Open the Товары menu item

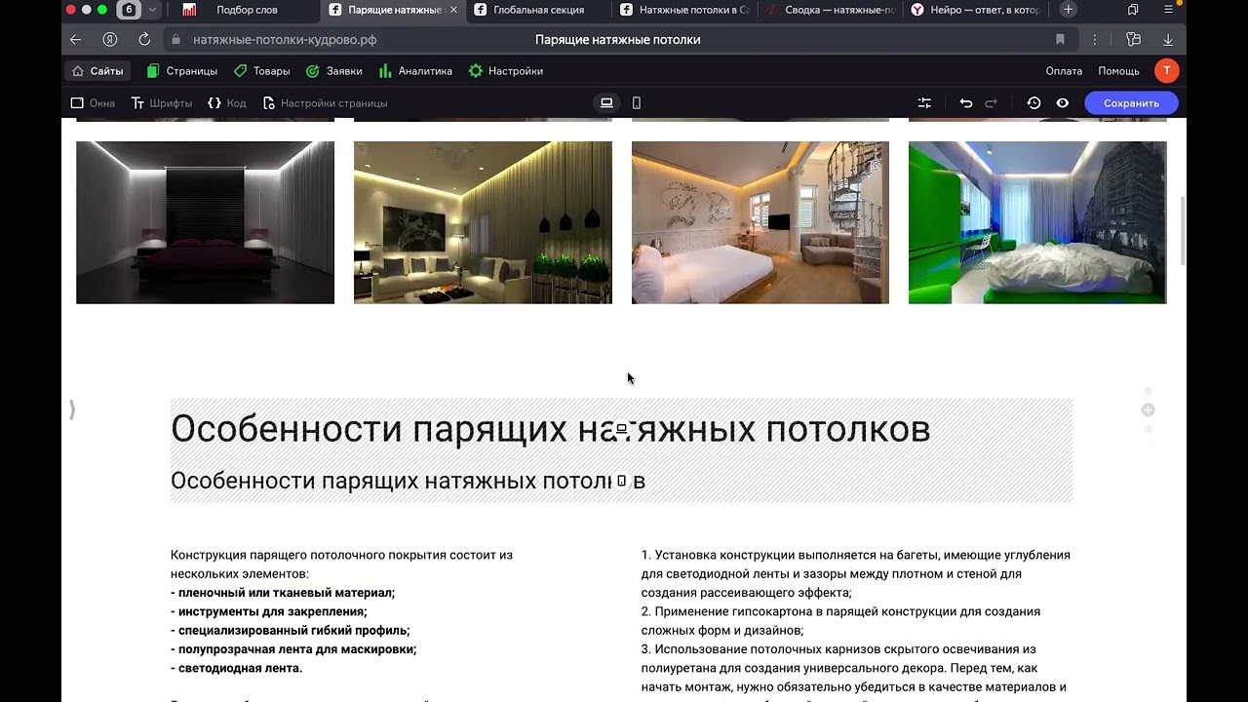tap(261, 71)
